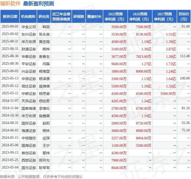Screen dimensions: 191x179
Task: Open the 国泰海通 institution entry
Action: (28, 108)
